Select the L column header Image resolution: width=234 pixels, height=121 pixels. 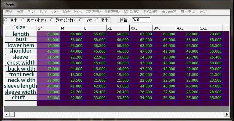(x=95, y=28)
